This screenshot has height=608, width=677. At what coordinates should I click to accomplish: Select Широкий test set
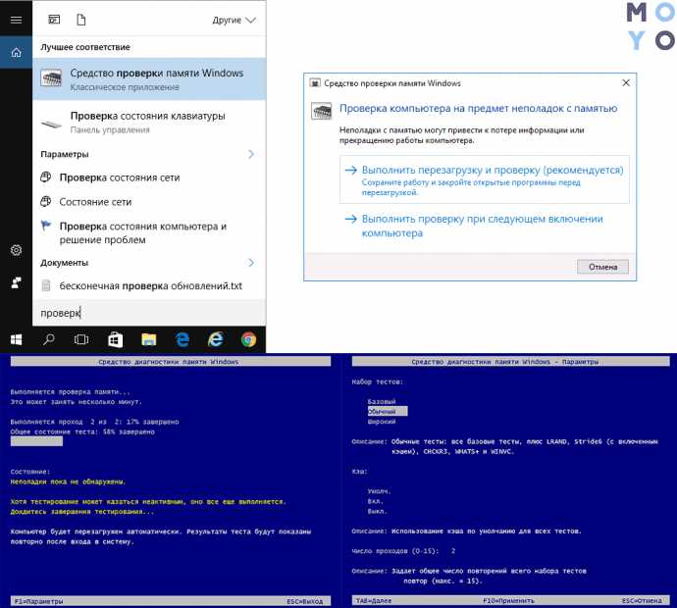(382, 422)
